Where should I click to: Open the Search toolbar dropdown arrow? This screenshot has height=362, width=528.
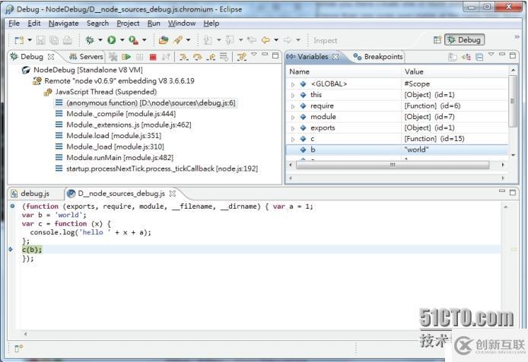188,40
